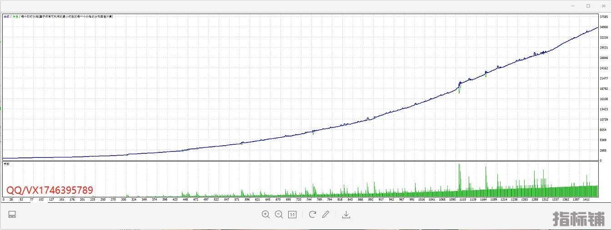Click the 37585 top value on the Y axis
611x230 pixels.
tap(604, 17)
